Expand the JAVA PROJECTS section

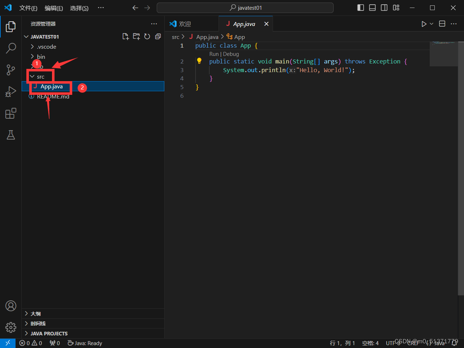click(93, 334)
